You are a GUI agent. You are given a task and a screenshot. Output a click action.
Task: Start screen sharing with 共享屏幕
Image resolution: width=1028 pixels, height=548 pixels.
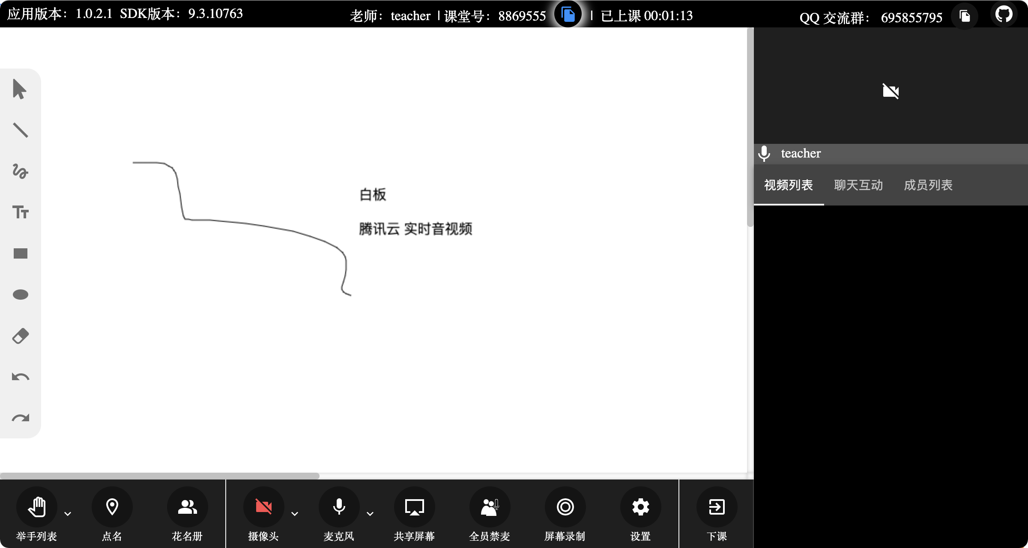click(414, 507)
